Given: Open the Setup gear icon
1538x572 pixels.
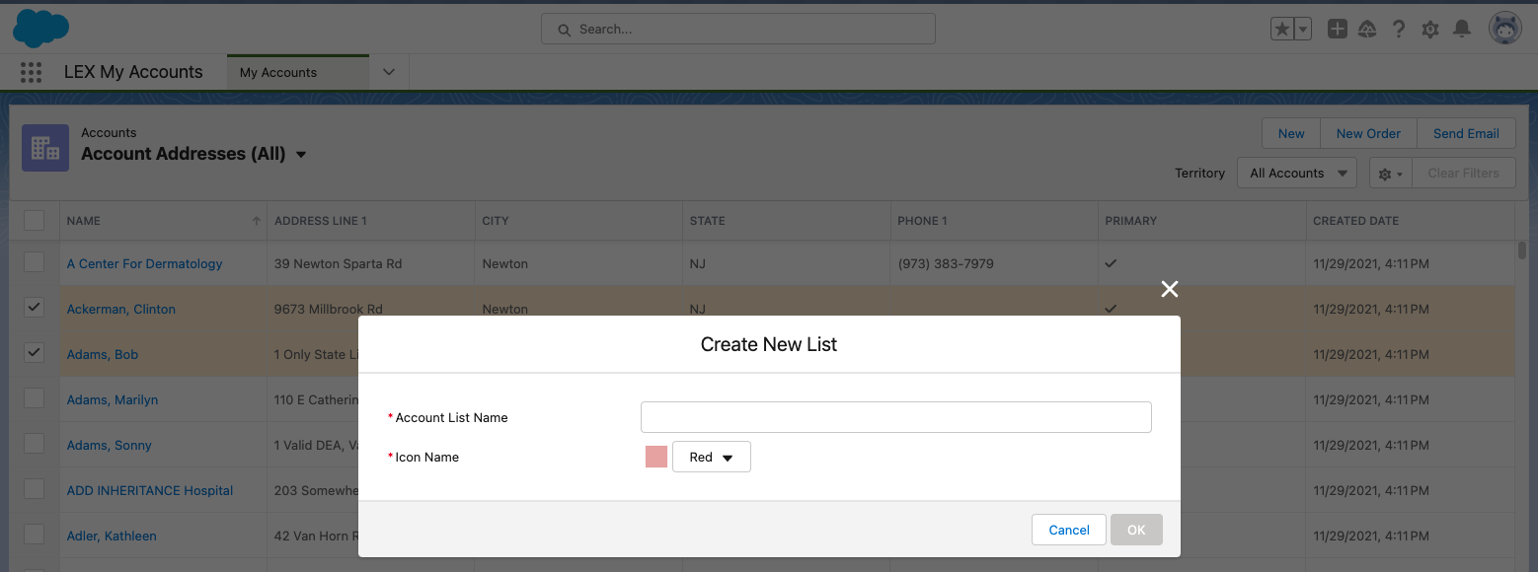Looking at the screenshot, I should [1429, 30].
